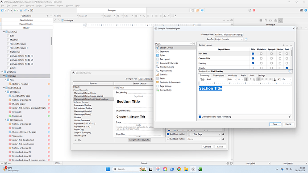The image size is (308, 173).
Task: Open the Inspector Metadata tag tab
Action: pyautogui.click(x=271, y=21)
